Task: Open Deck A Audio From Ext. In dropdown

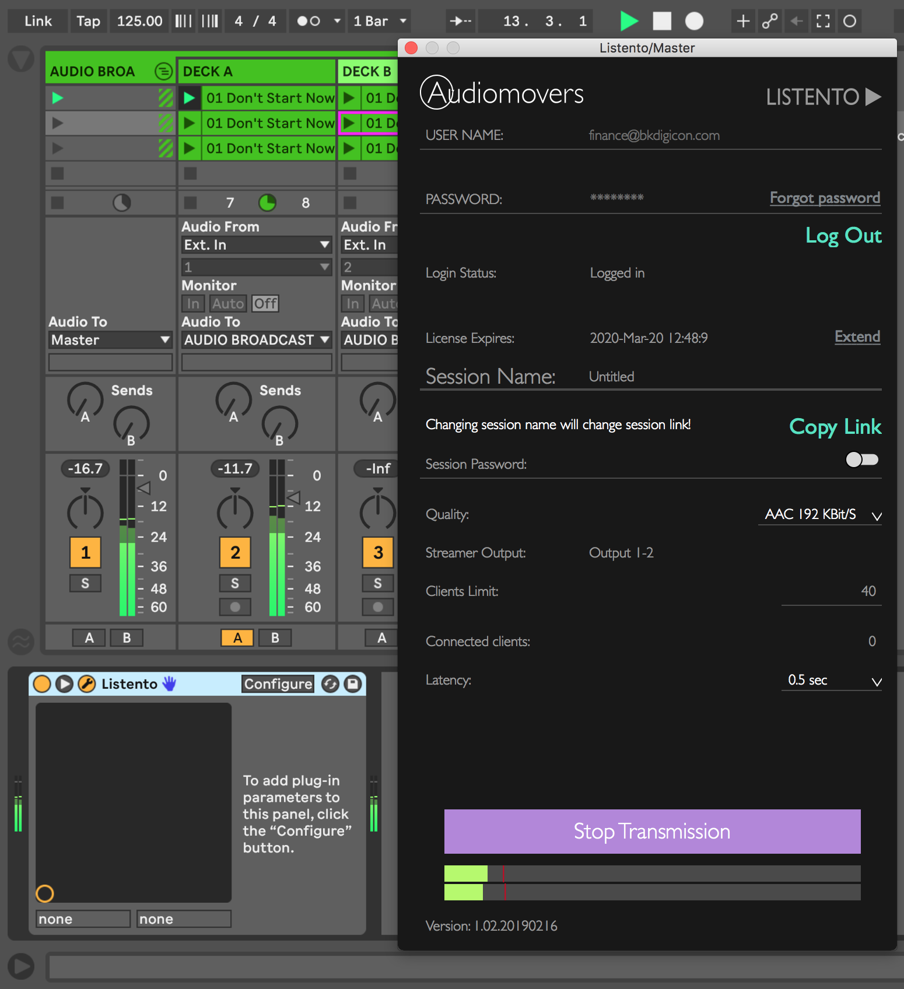Action: tap(257, 245)
